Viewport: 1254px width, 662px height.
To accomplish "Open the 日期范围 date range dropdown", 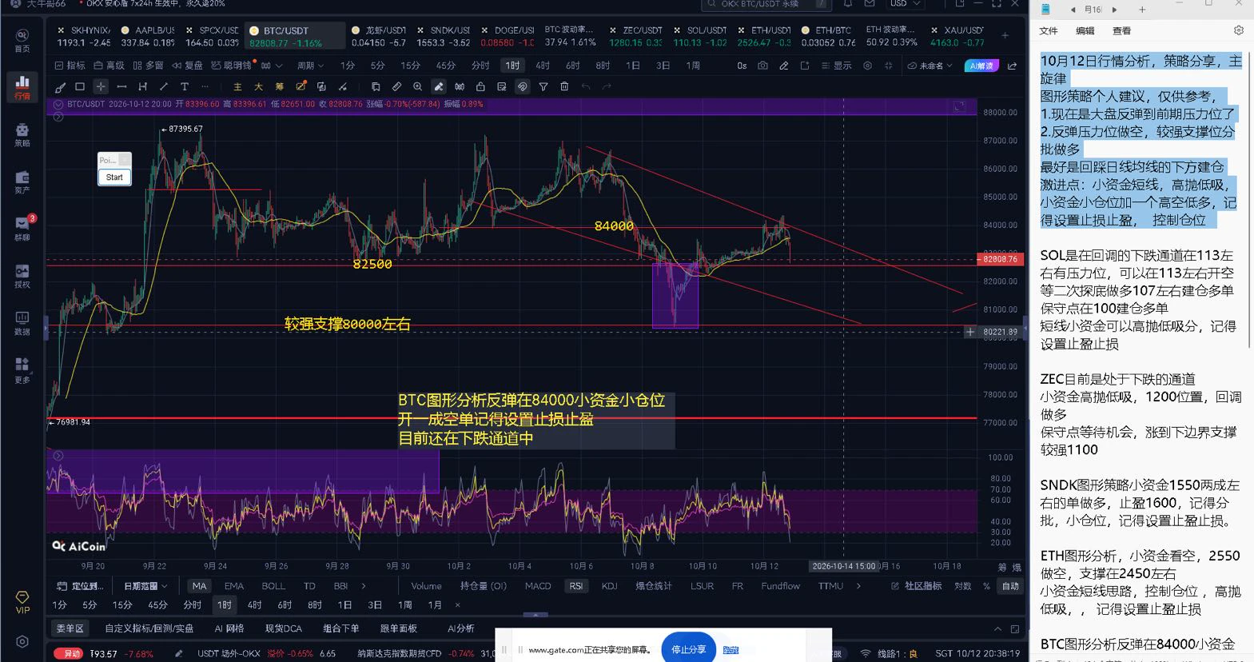I will point(145,586).
